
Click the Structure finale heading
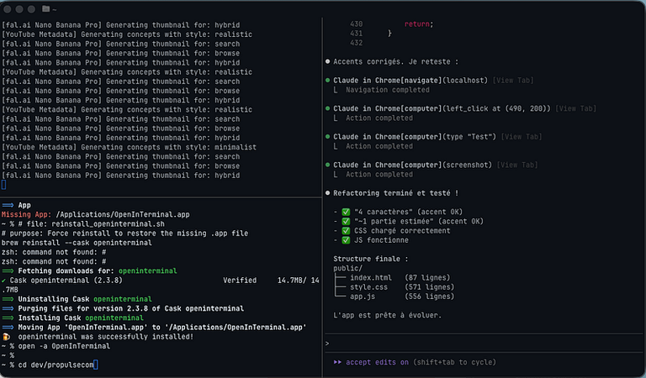pos(371,259)
